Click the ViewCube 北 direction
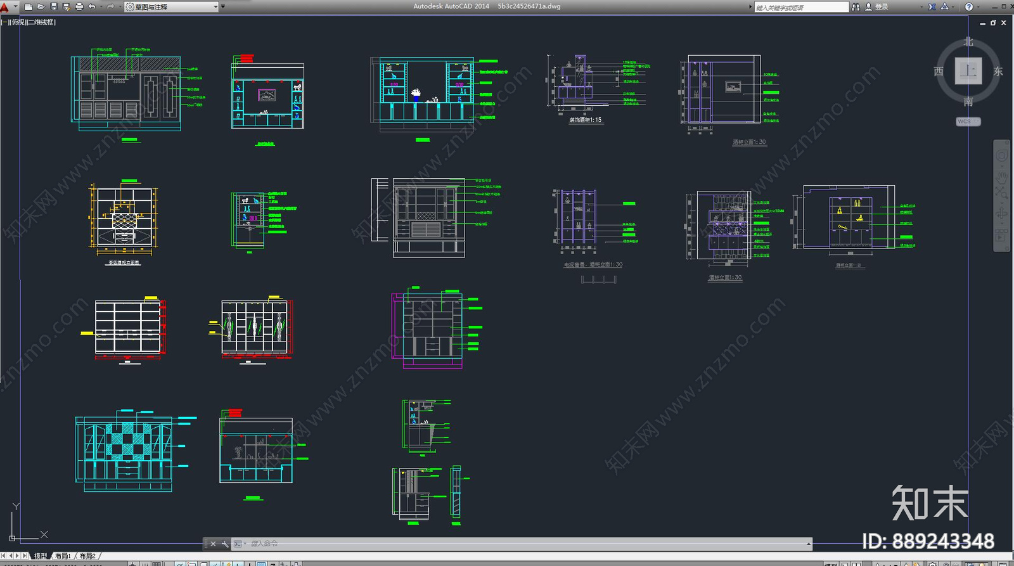1014x566 pixels. [x=968, y=42]
